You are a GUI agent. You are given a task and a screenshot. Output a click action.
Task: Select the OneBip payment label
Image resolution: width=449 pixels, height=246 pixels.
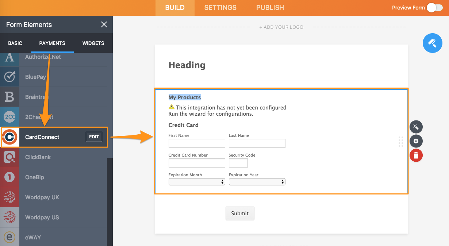click(35, 177)
